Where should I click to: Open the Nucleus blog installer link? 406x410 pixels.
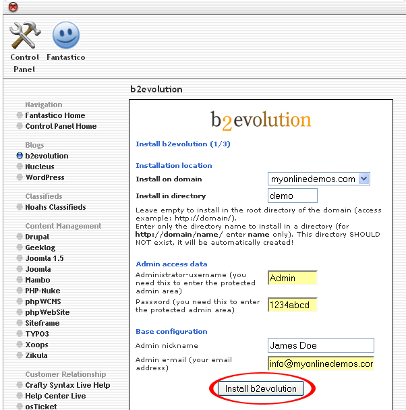point(40,167)
